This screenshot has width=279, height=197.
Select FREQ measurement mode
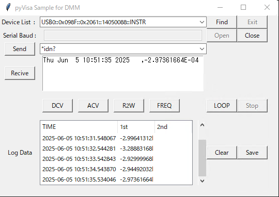164,106
